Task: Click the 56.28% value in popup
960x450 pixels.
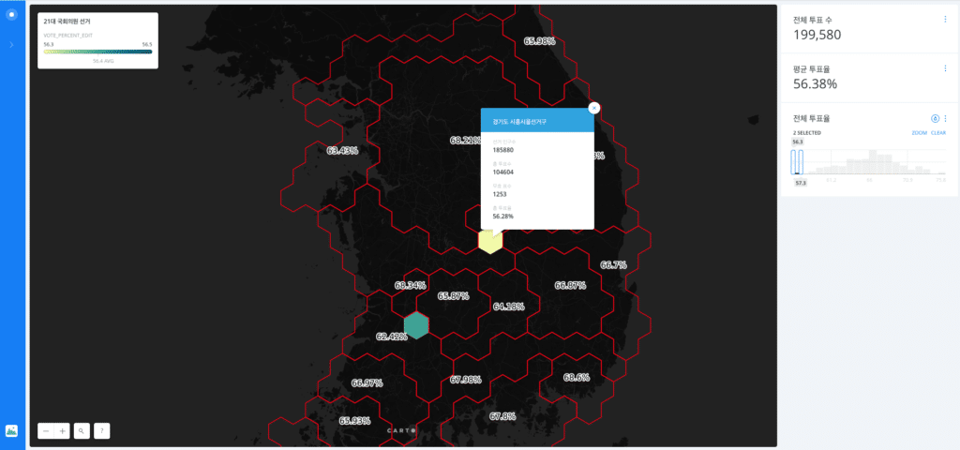Action: pos(502,217)
